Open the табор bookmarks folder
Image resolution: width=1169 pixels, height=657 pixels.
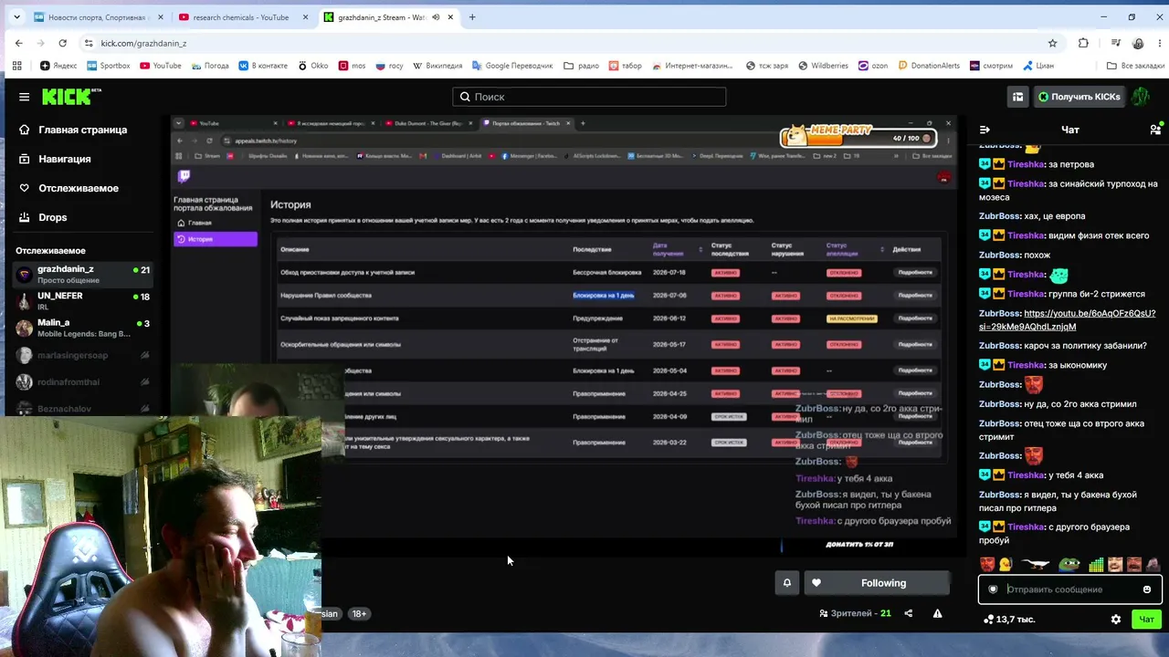coord(625,66)
